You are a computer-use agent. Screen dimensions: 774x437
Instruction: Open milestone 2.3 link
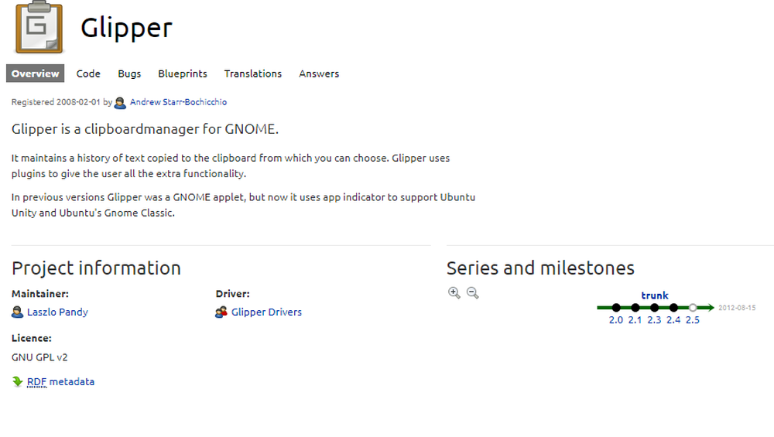[x=654, y=320]
